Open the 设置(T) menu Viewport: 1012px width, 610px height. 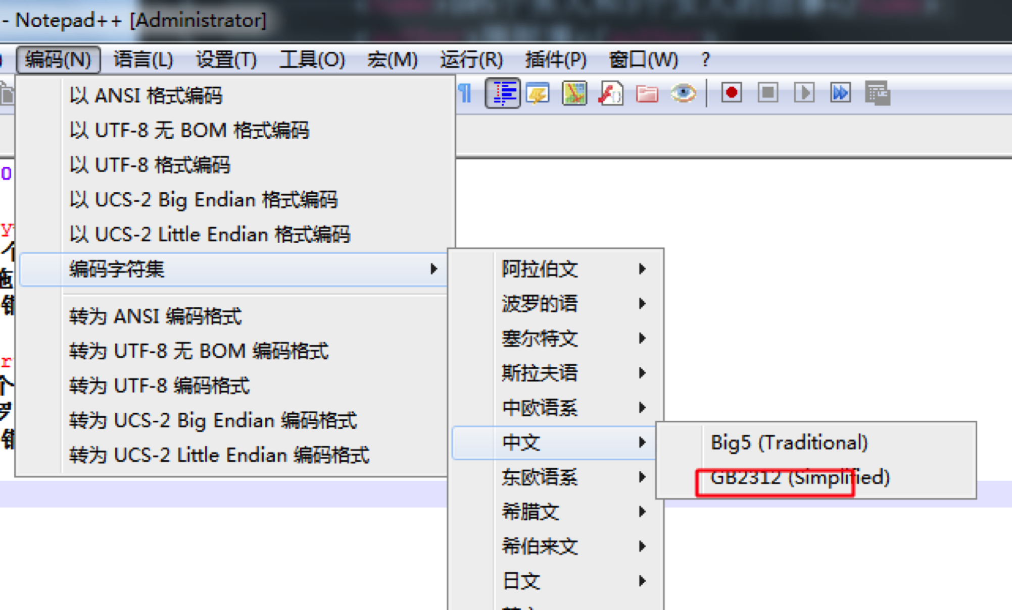tap(226, 60)
